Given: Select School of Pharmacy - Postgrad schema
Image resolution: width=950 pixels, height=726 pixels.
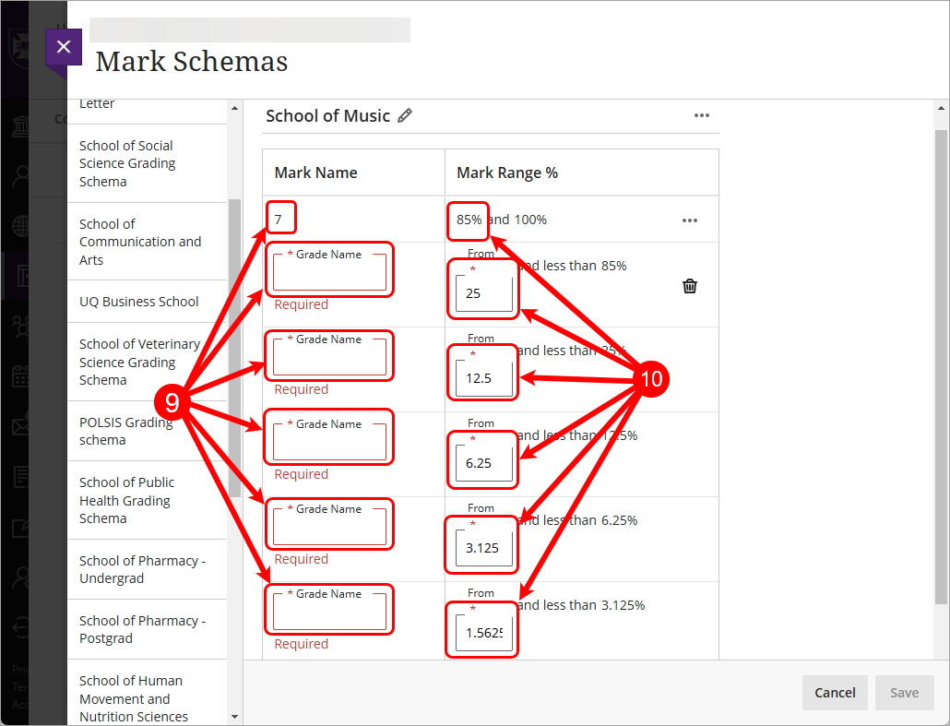Looking at the screenshot, I should (138, 629).
